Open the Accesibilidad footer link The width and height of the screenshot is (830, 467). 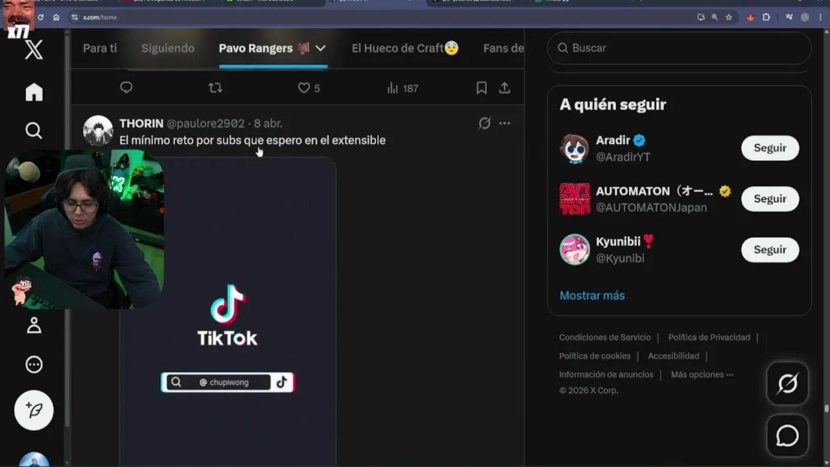(x=673, y=356)
